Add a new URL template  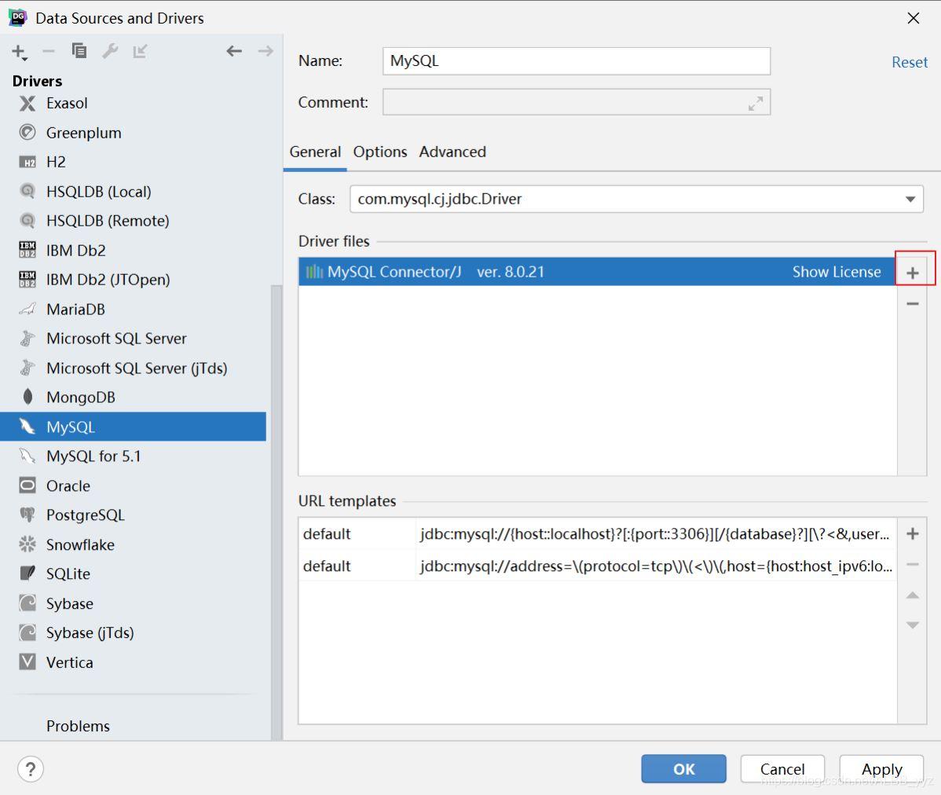coord(912,534)
